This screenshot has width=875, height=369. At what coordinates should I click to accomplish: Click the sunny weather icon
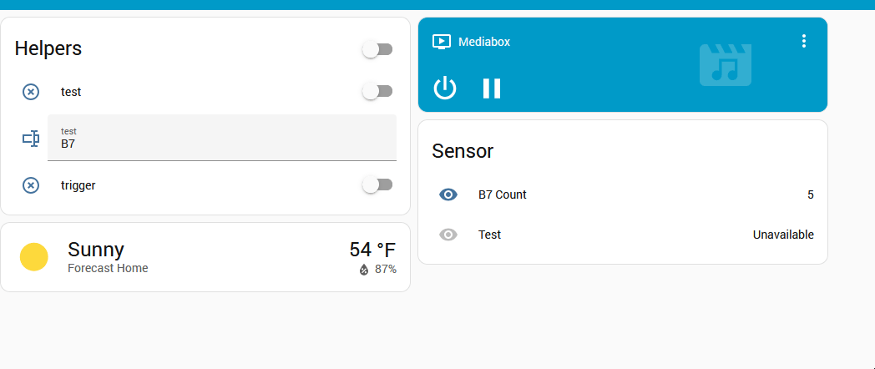[34, 257]
